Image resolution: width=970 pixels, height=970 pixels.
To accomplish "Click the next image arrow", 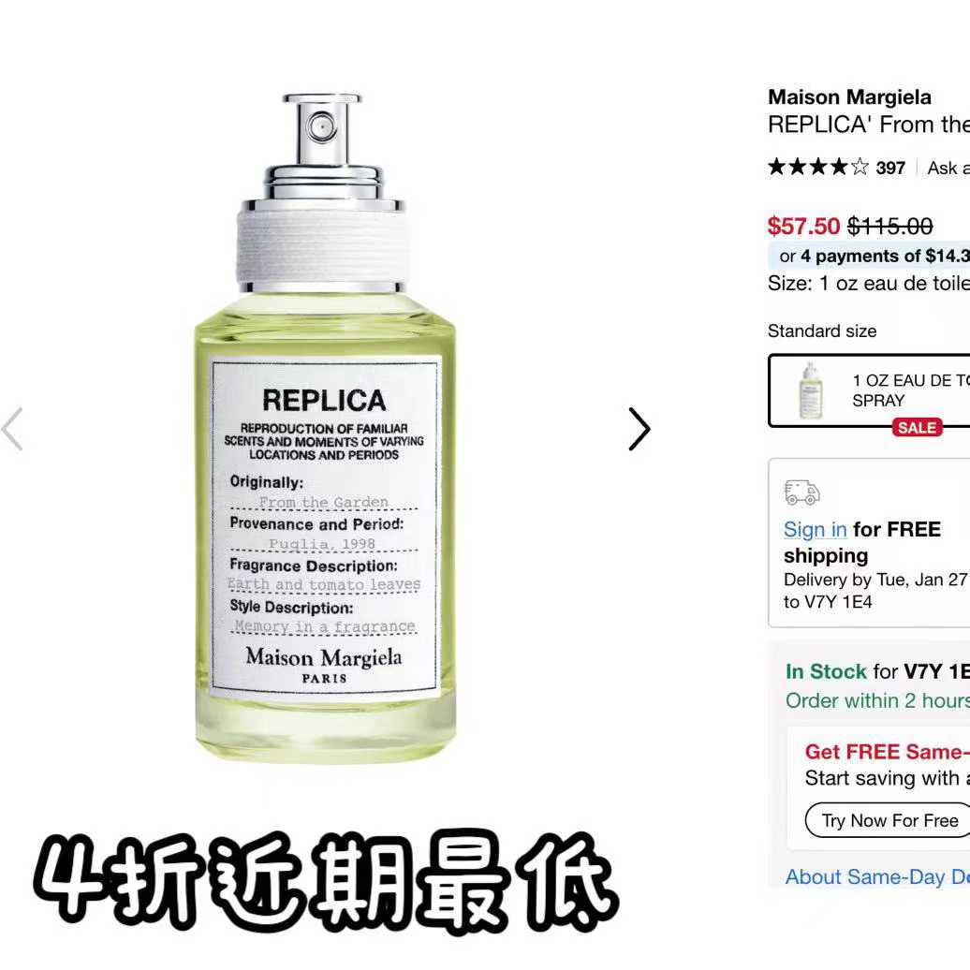I will 639,429.
